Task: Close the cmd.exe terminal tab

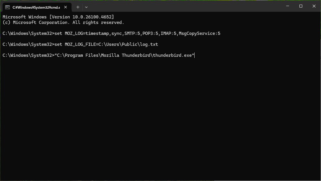Action: pos(66,7)
